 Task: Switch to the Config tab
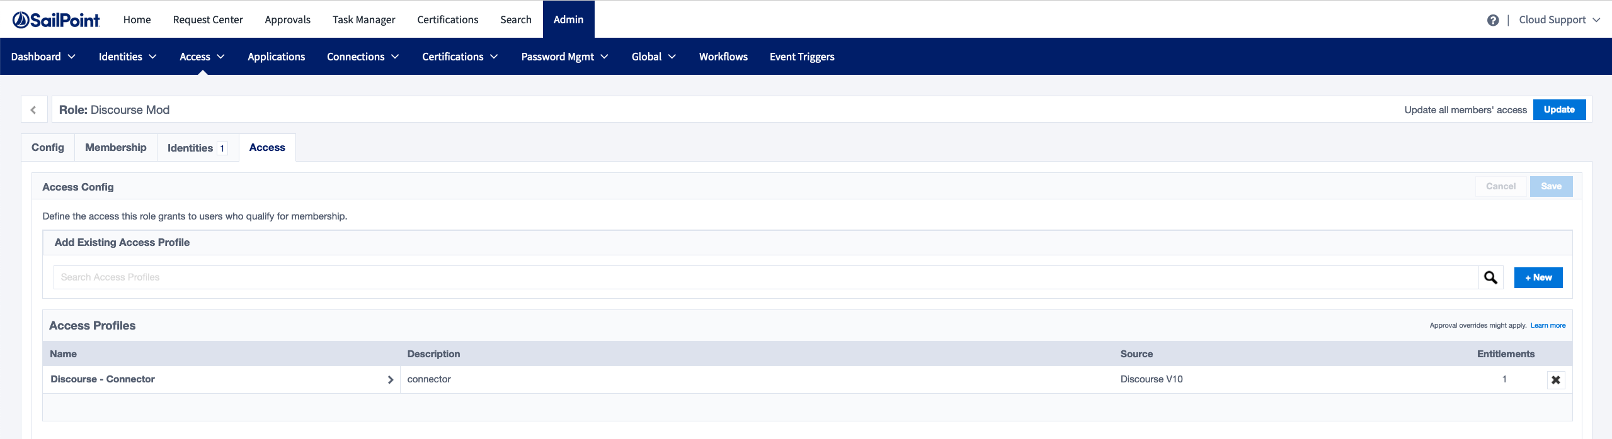click(x=48, y=148)
